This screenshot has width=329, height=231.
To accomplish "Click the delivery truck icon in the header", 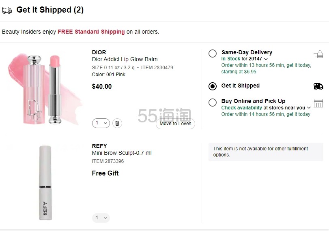I will tap(7, 10).
